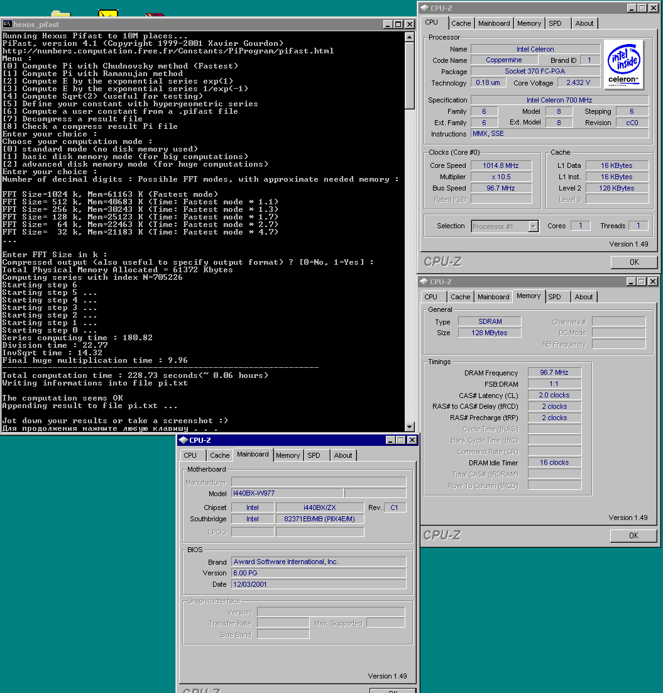The width and height of the screenshot is (663, 693).
Task: Click the FSB:DRAM 1:1 field
Action: pyautogui.click(x=554, y=384)
